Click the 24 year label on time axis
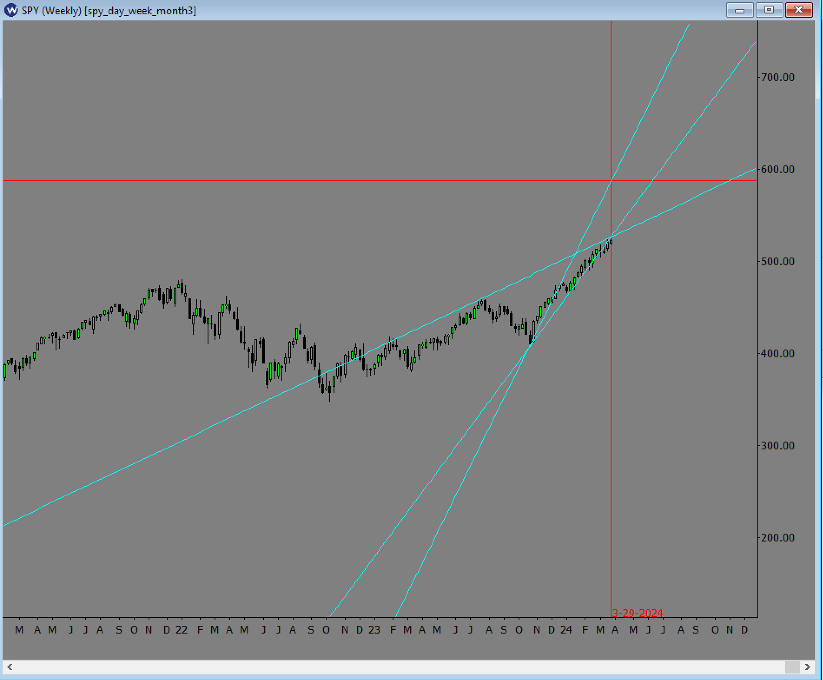Screen dimensions: 823x680 point(566,630)
